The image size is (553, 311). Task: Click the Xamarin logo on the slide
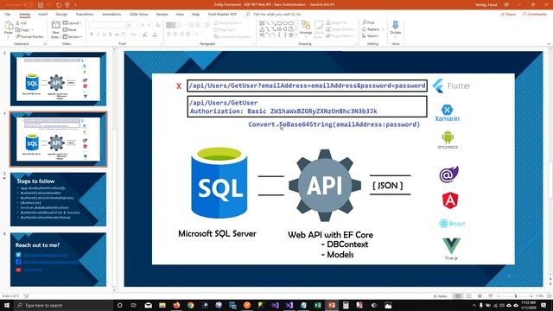(447, 113)
